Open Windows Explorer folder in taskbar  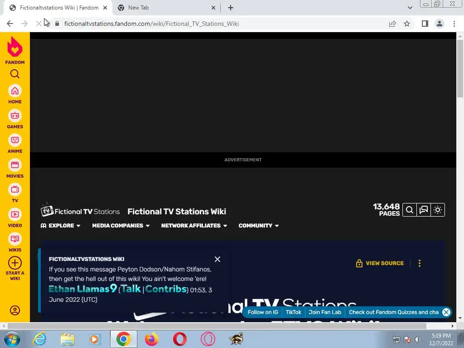point(68,339)
